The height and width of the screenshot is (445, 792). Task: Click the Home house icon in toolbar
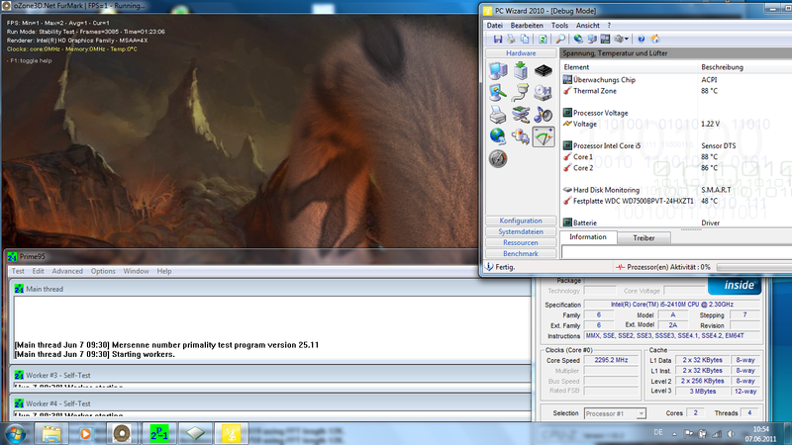pyautogui.click(x=655, y=39)
